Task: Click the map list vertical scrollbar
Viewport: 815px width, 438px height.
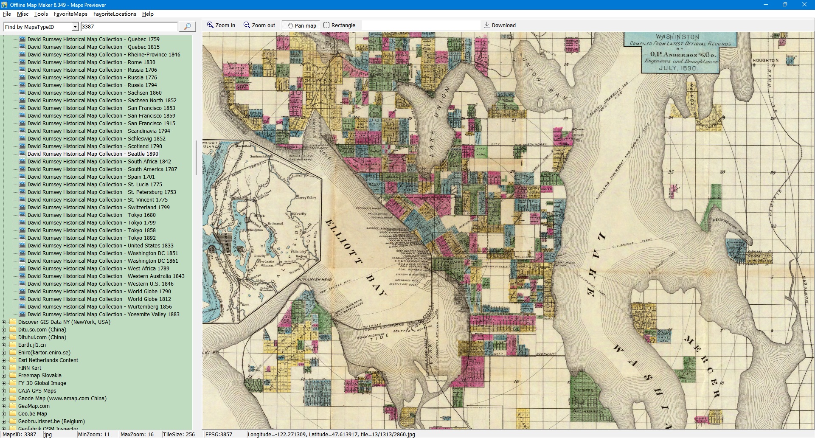Action: 196,158
